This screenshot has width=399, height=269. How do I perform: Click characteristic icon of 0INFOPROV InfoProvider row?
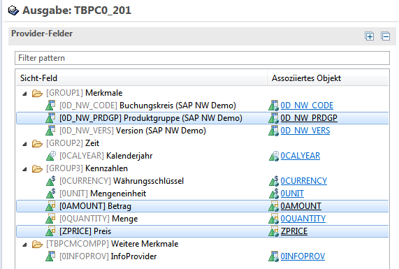(50, 256)
